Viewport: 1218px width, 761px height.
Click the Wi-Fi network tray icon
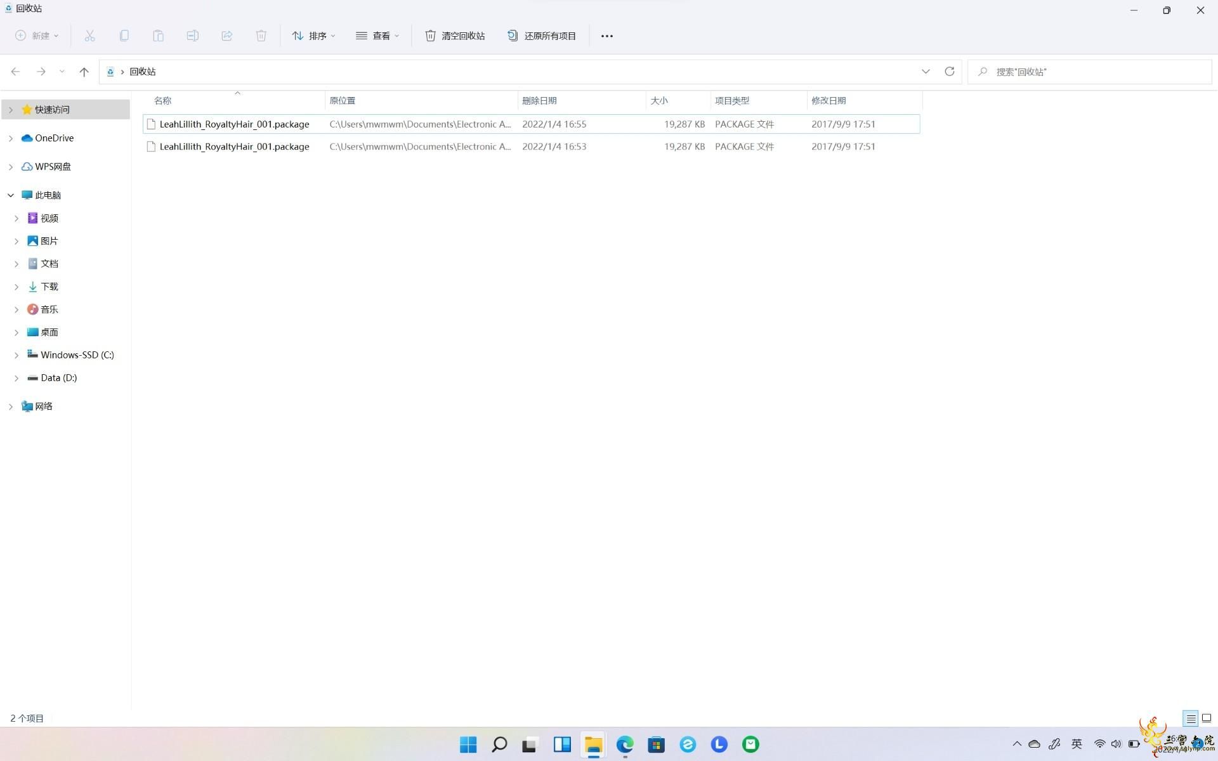pyautogui.click(x=1099, y=744)
